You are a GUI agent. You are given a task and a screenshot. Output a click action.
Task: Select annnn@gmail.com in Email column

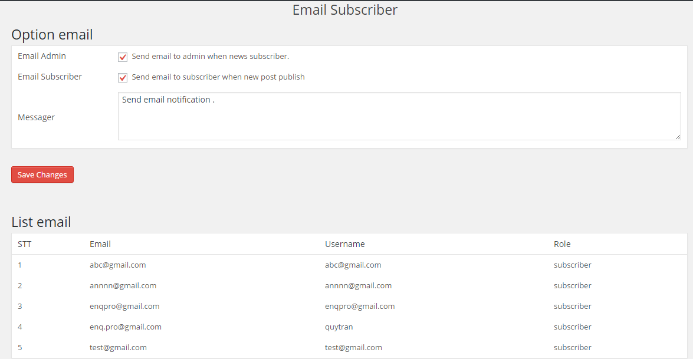coord(123,286)
